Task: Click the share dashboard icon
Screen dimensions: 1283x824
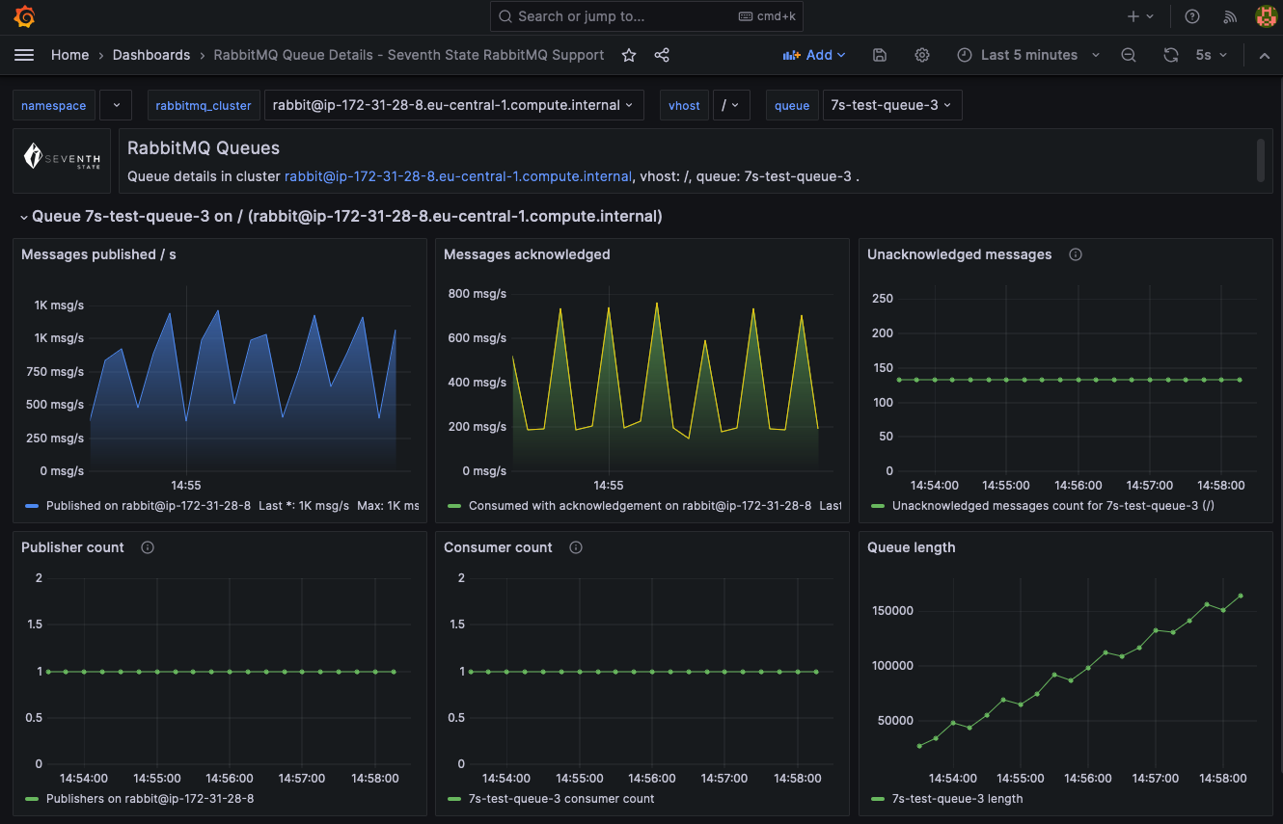Action: (x=662, y=55)
